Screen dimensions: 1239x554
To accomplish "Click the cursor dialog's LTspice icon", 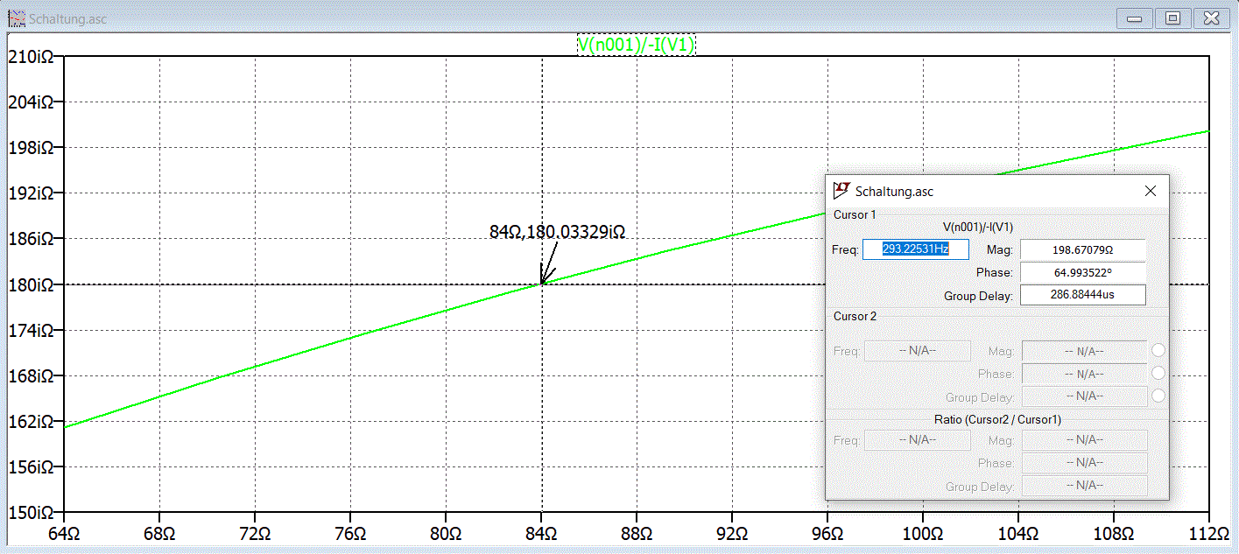I will click(x=841, y=190).
